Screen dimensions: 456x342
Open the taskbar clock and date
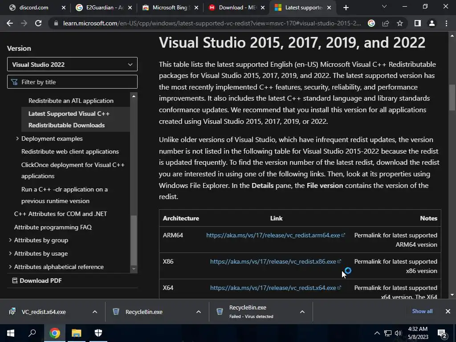418,333
